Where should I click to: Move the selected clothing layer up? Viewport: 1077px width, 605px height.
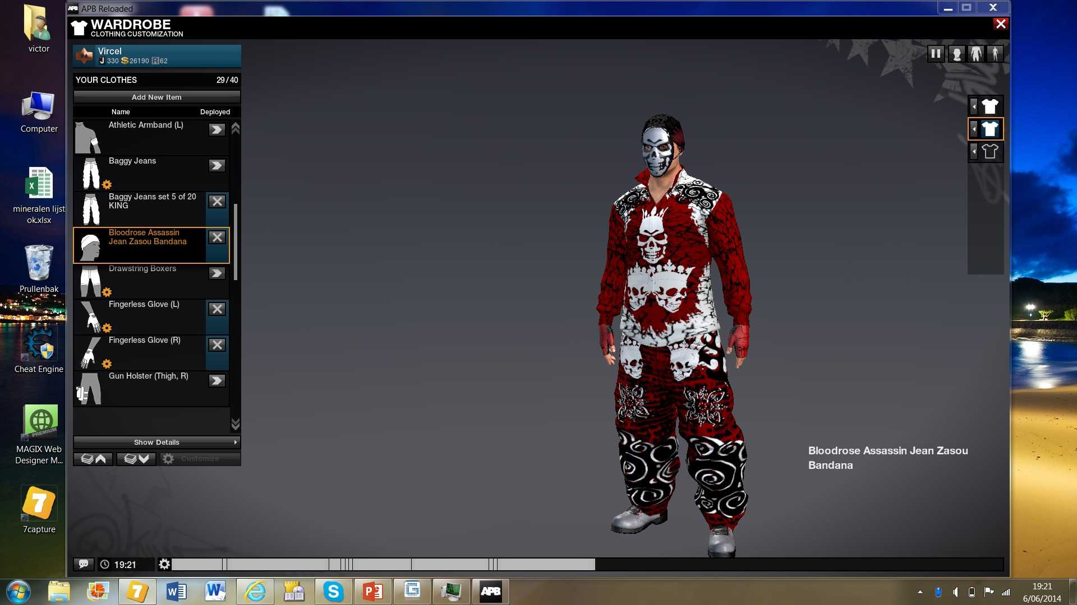(x=93, y=459)
